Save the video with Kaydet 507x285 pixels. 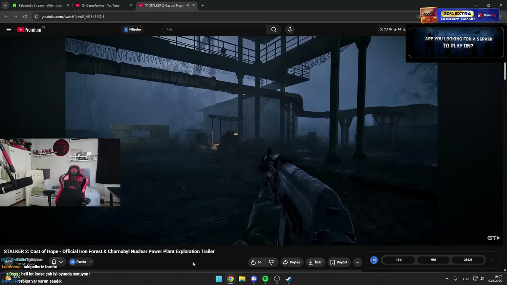(339, 262)
